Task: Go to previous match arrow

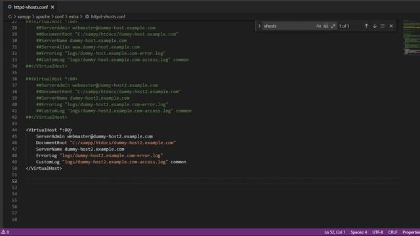Action: pyautogui.click(x=366, y=26)
